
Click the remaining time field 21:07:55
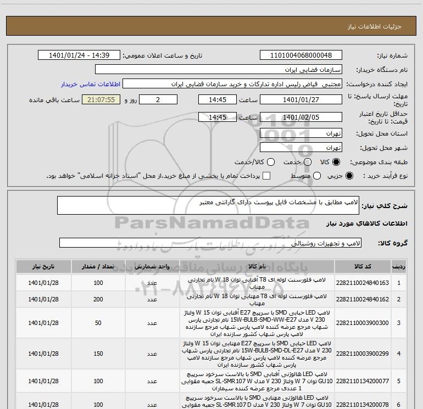point(101,100)
